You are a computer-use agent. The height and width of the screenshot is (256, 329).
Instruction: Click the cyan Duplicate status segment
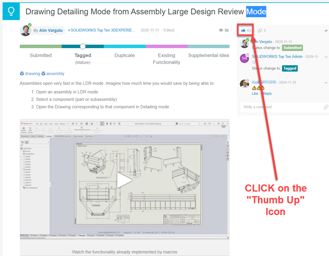pos(124,46)
